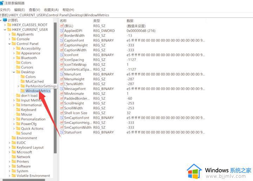Open the 文件(F) menu
This screenshot has height=181, width=253.
click(x=5, y=10)
